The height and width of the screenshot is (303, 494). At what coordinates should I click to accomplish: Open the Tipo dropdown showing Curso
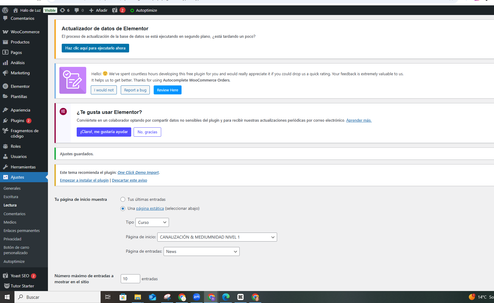point(152,222)
